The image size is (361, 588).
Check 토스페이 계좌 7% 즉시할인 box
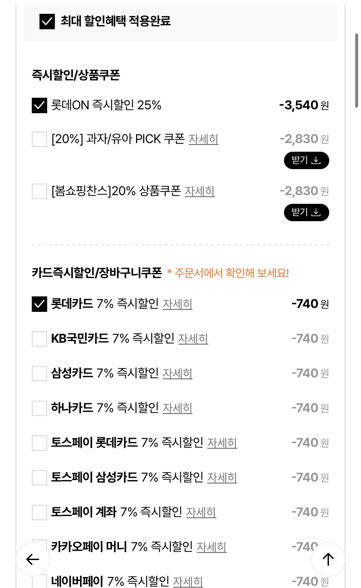(x=39, y=512)
